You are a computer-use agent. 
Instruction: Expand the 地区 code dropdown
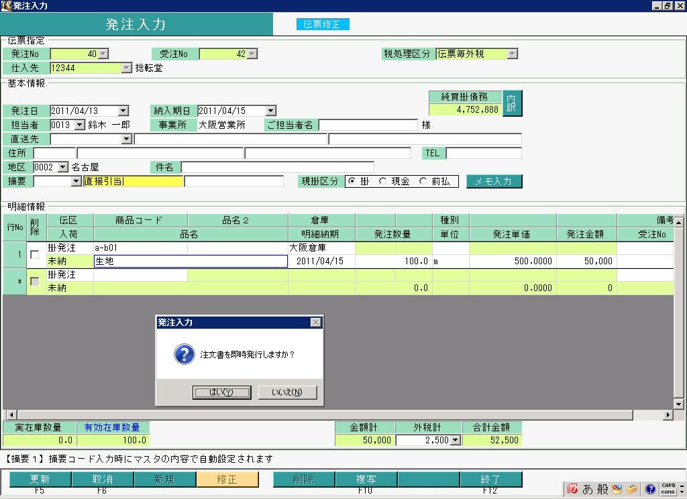point(63,167)
